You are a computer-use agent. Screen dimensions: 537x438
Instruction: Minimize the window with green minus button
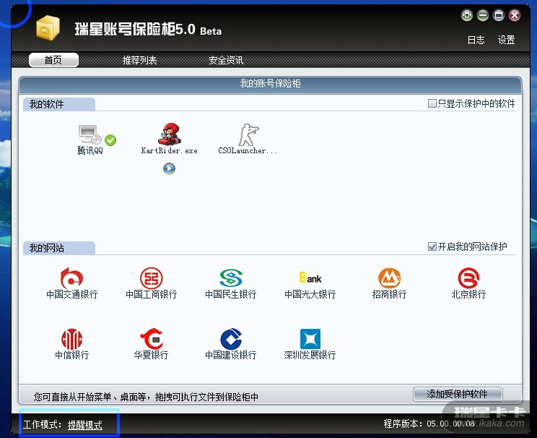[x=483, y=15]
